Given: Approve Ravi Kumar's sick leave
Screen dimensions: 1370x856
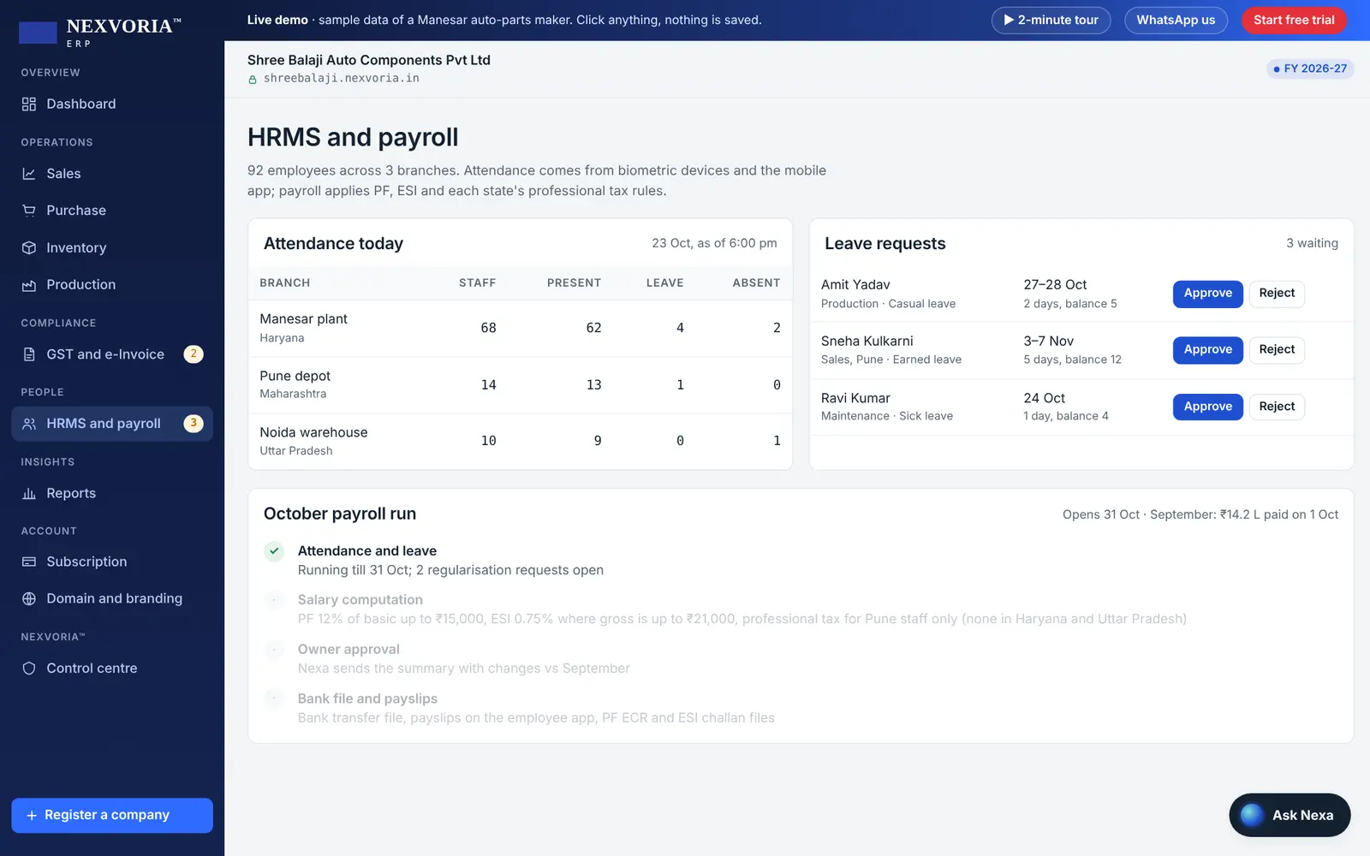Looking at the screenshot, I should [1207, 407].
